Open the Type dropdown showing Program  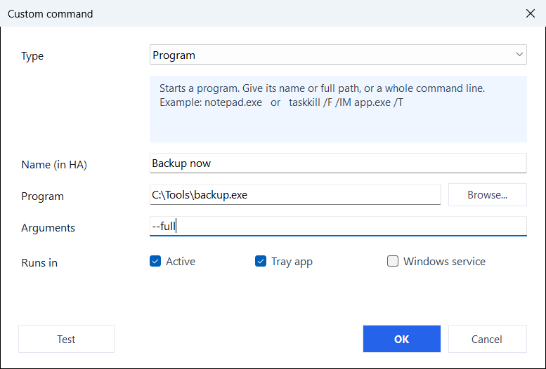tap(338, 55)
